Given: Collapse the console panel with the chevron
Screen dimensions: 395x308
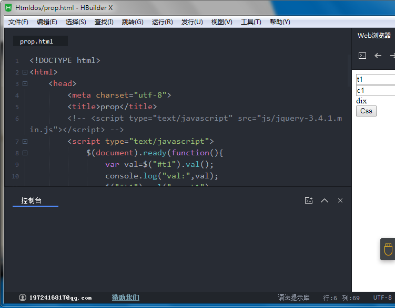Looking at the screenshot, I should [325, 200].
